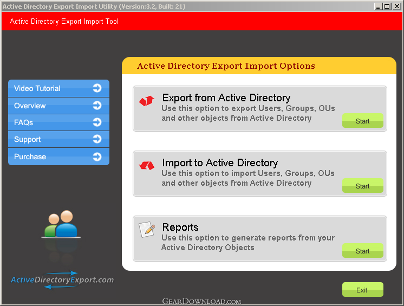Image resolution: width=404 pixels, height=306 pixels.
Task: Click the arrow icon beside Support
Action: (x=97, y=139)
